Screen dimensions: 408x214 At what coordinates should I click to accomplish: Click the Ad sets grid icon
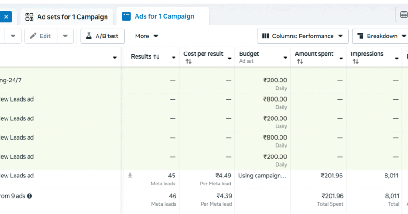click(x=30, y=17)
